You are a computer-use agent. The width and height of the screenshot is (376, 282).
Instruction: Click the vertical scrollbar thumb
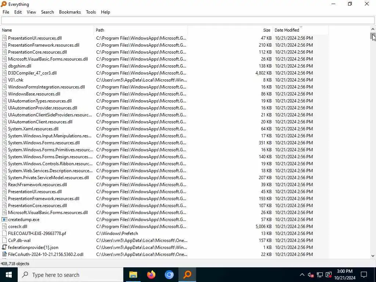point(373,36)
